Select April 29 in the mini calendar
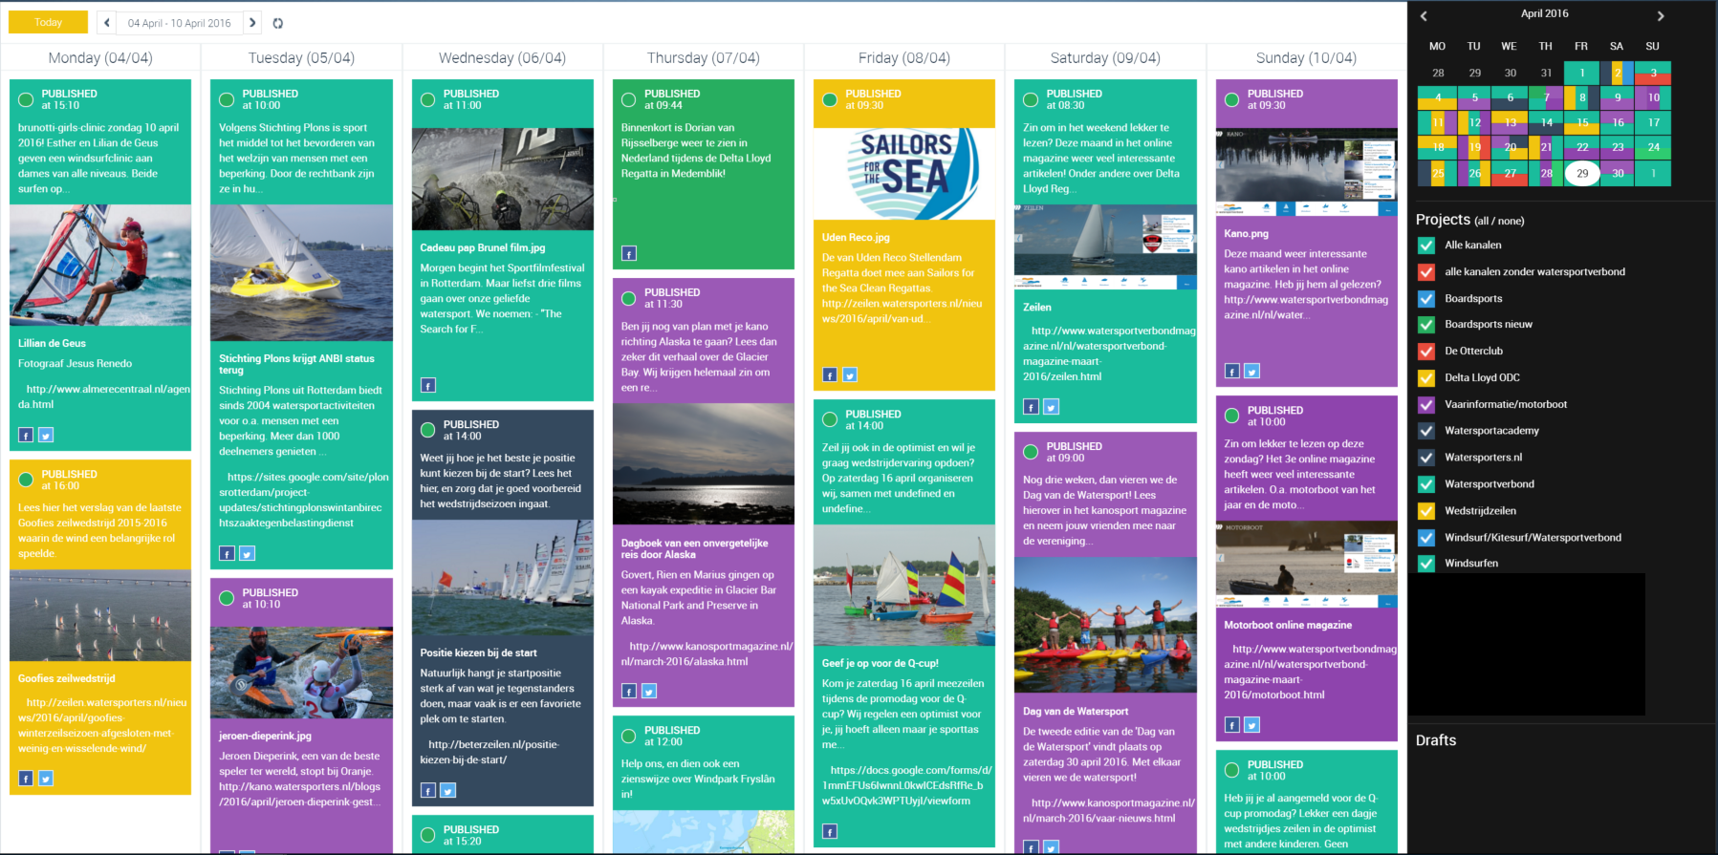 coord(1582,173)
